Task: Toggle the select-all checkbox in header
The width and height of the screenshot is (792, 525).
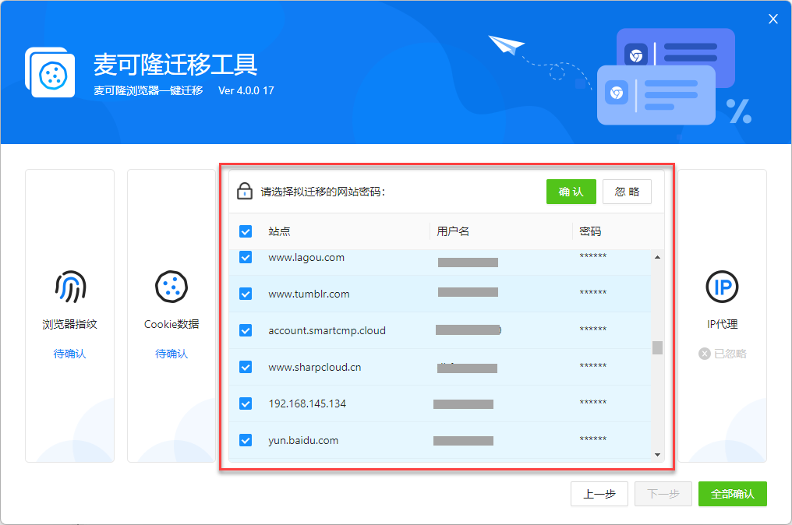Action: [246, 231]
